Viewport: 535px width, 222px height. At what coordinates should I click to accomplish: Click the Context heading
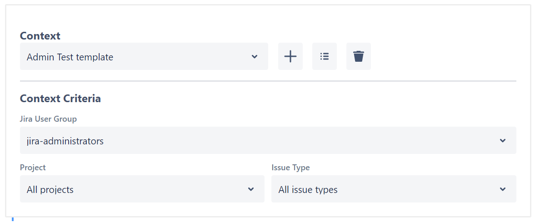tap(40, 36)
